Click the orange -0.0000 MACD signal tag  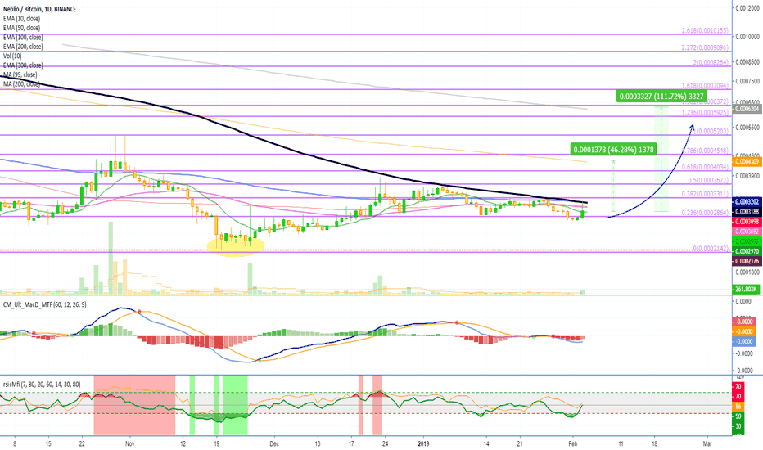click(744, 331)
